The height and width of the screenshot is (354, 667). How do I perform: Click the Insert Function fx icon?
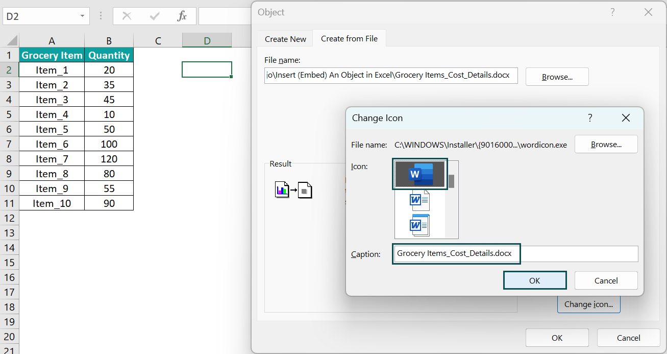[x=182, y=16]
